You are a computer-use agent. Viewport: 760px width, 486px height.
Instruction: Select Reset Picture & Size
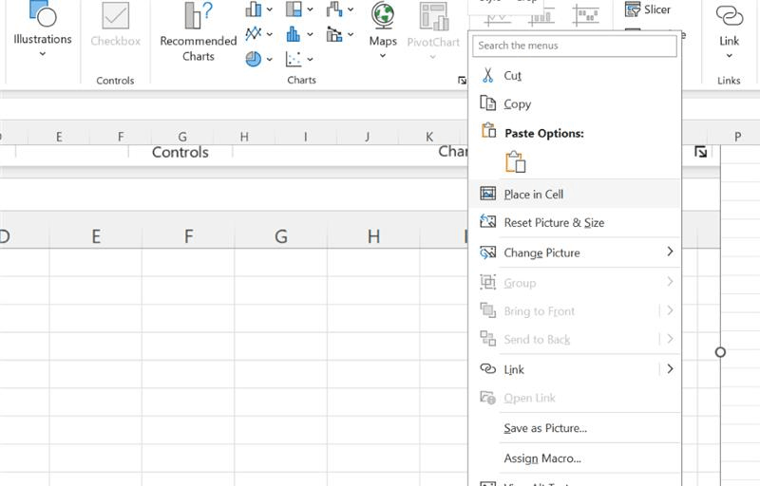point(575,223)
